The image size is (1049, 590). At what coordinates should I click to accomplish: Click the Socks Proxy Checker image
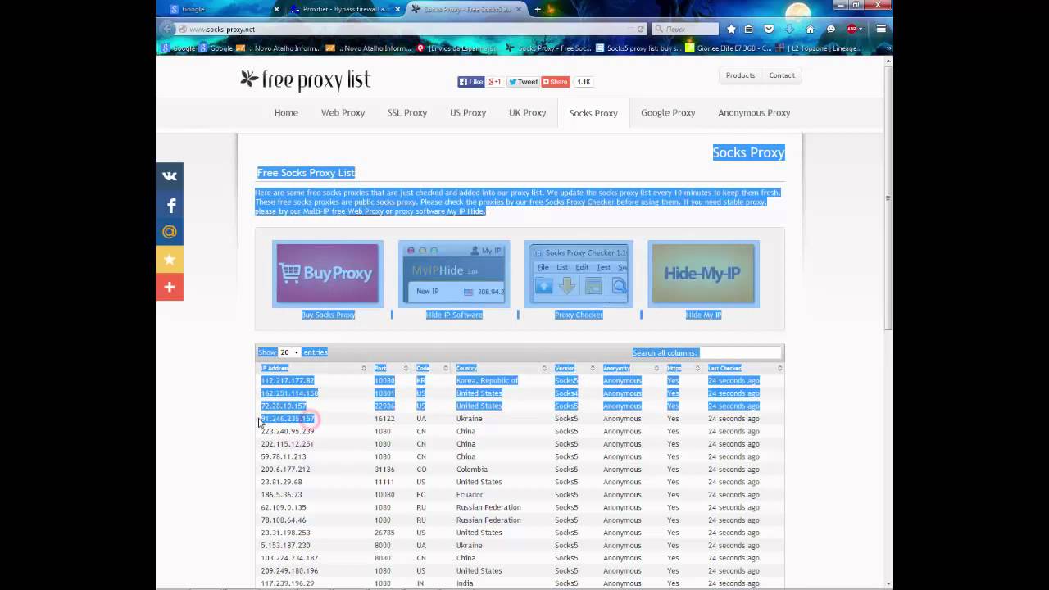[579, 274]
